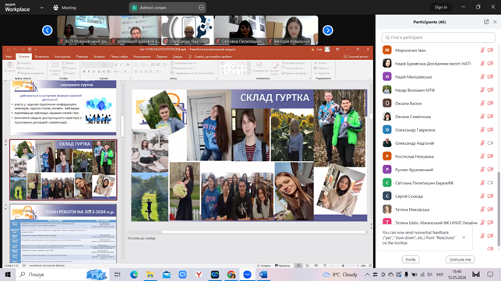Click the Bold icon in Font group
Screen dimensions: 501x281
coord(84,72)
